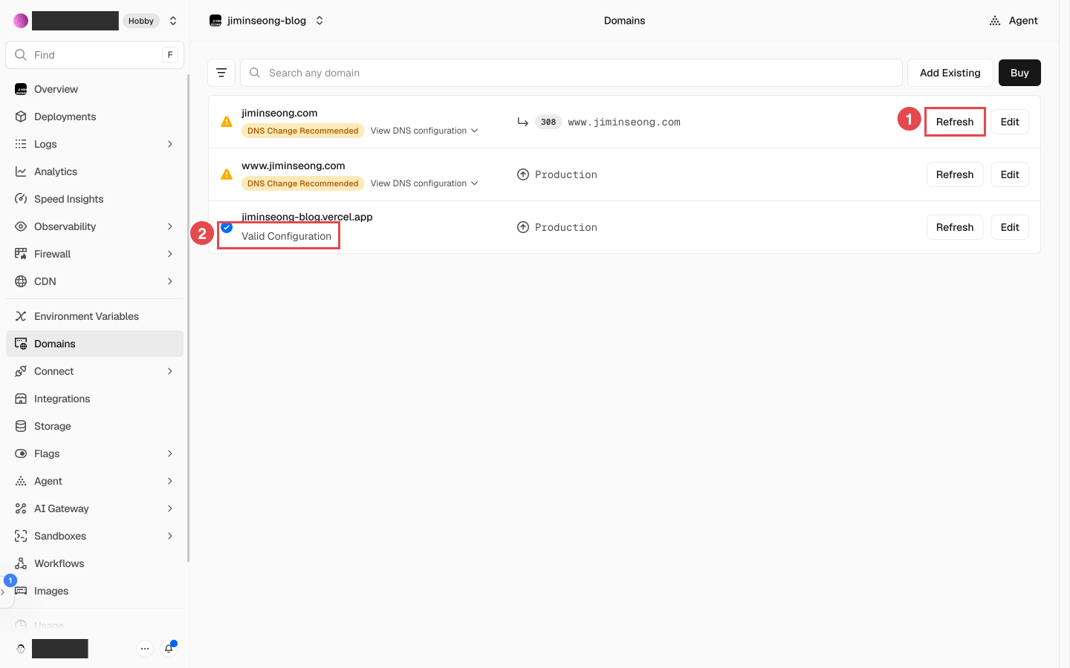Refresh the jiminseong.com domain
1070x668 pixels.
click(955, 122)
